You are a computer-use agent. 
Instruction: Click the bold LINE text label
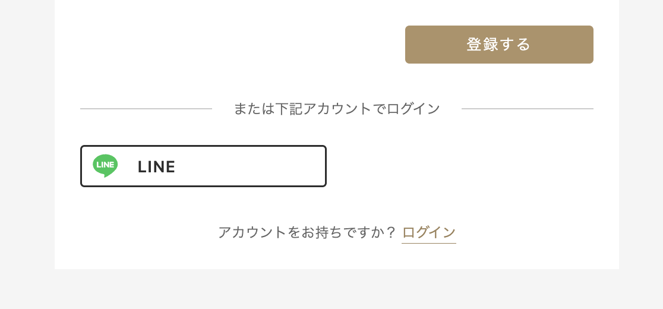pos(156,167)
